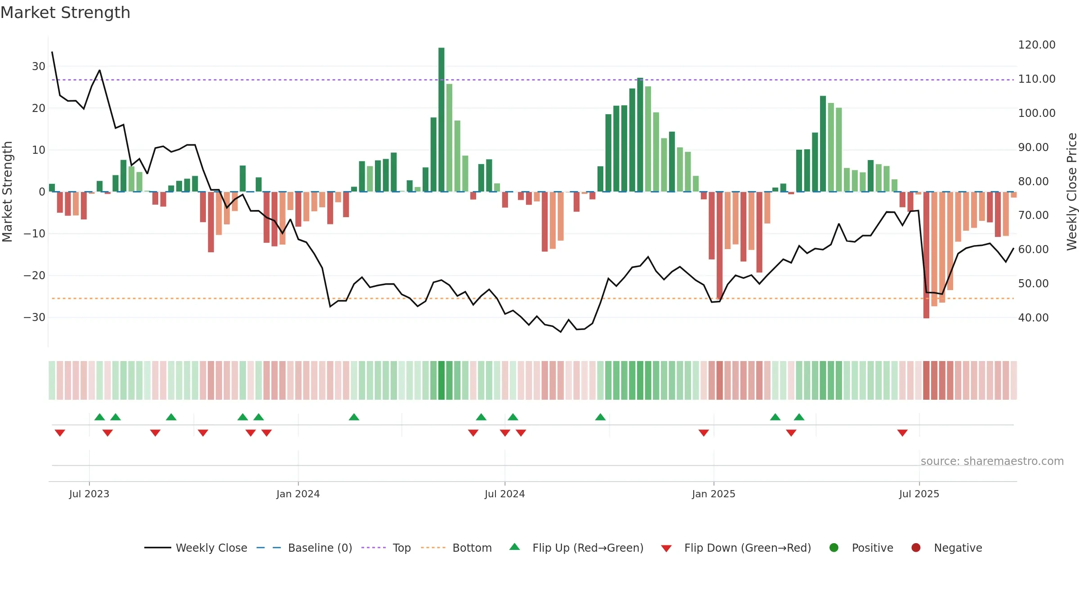The height and width of the screenshot is (607, 1079).
Task: Click the red Negative dot in legend
Action: pos(916,548)
